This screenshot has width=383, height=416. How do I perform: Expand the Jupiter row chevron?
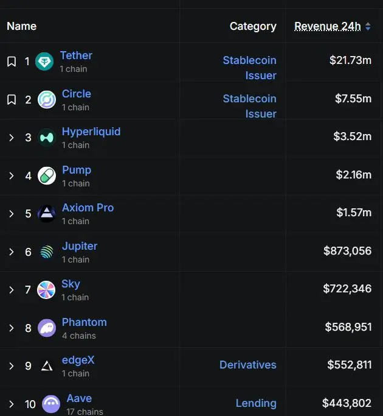click(12, 252)
